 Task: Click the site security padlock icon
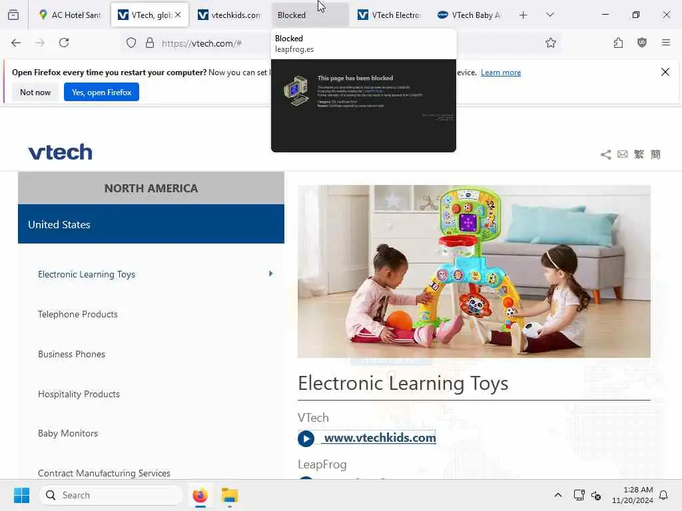click(150, 43)
